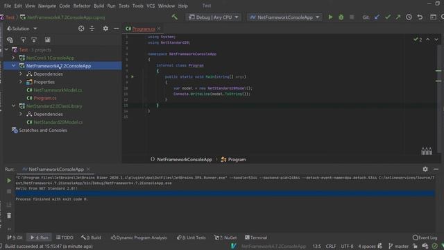444x250 pixels.
Task: Go to next highlighted problem arrow
Action: click(436, 40)
